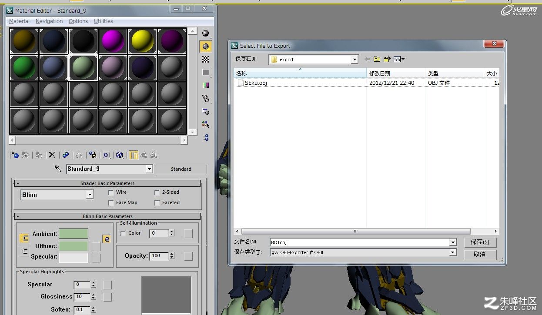Click the Make Preview filmstrip icon
542x315 pixels.
[x=205, y=98]
